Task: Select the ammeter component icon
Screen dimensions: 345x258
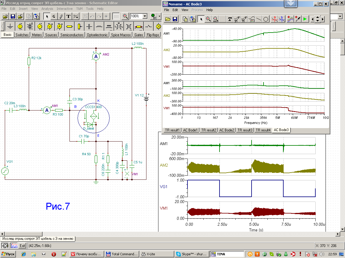Action: [x=59, y=27]
